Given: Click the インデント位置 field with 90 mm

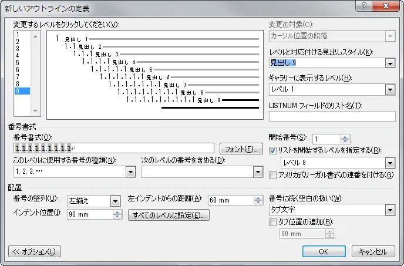Looking at the screenshot, I should click(90, 214).
